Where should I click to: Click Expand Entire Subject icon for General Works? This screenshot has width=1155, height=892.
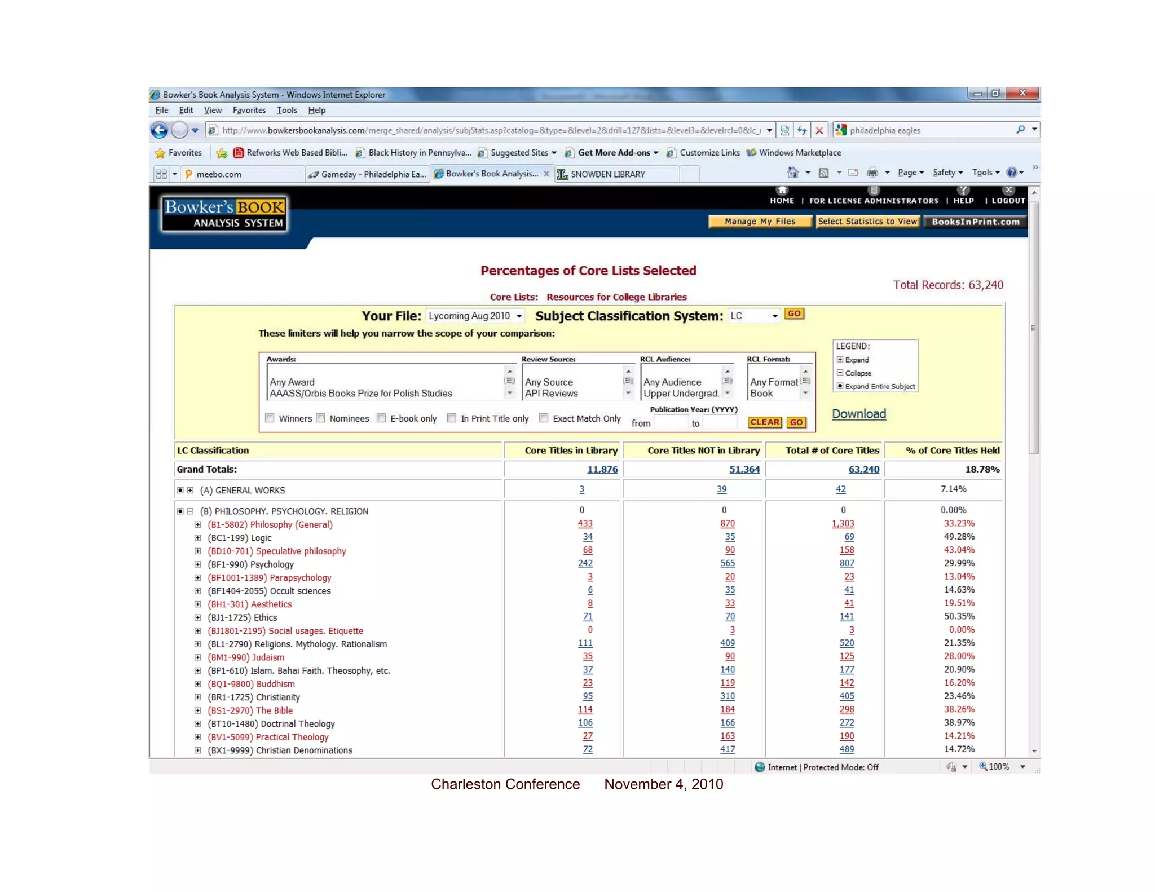[180, 491]
